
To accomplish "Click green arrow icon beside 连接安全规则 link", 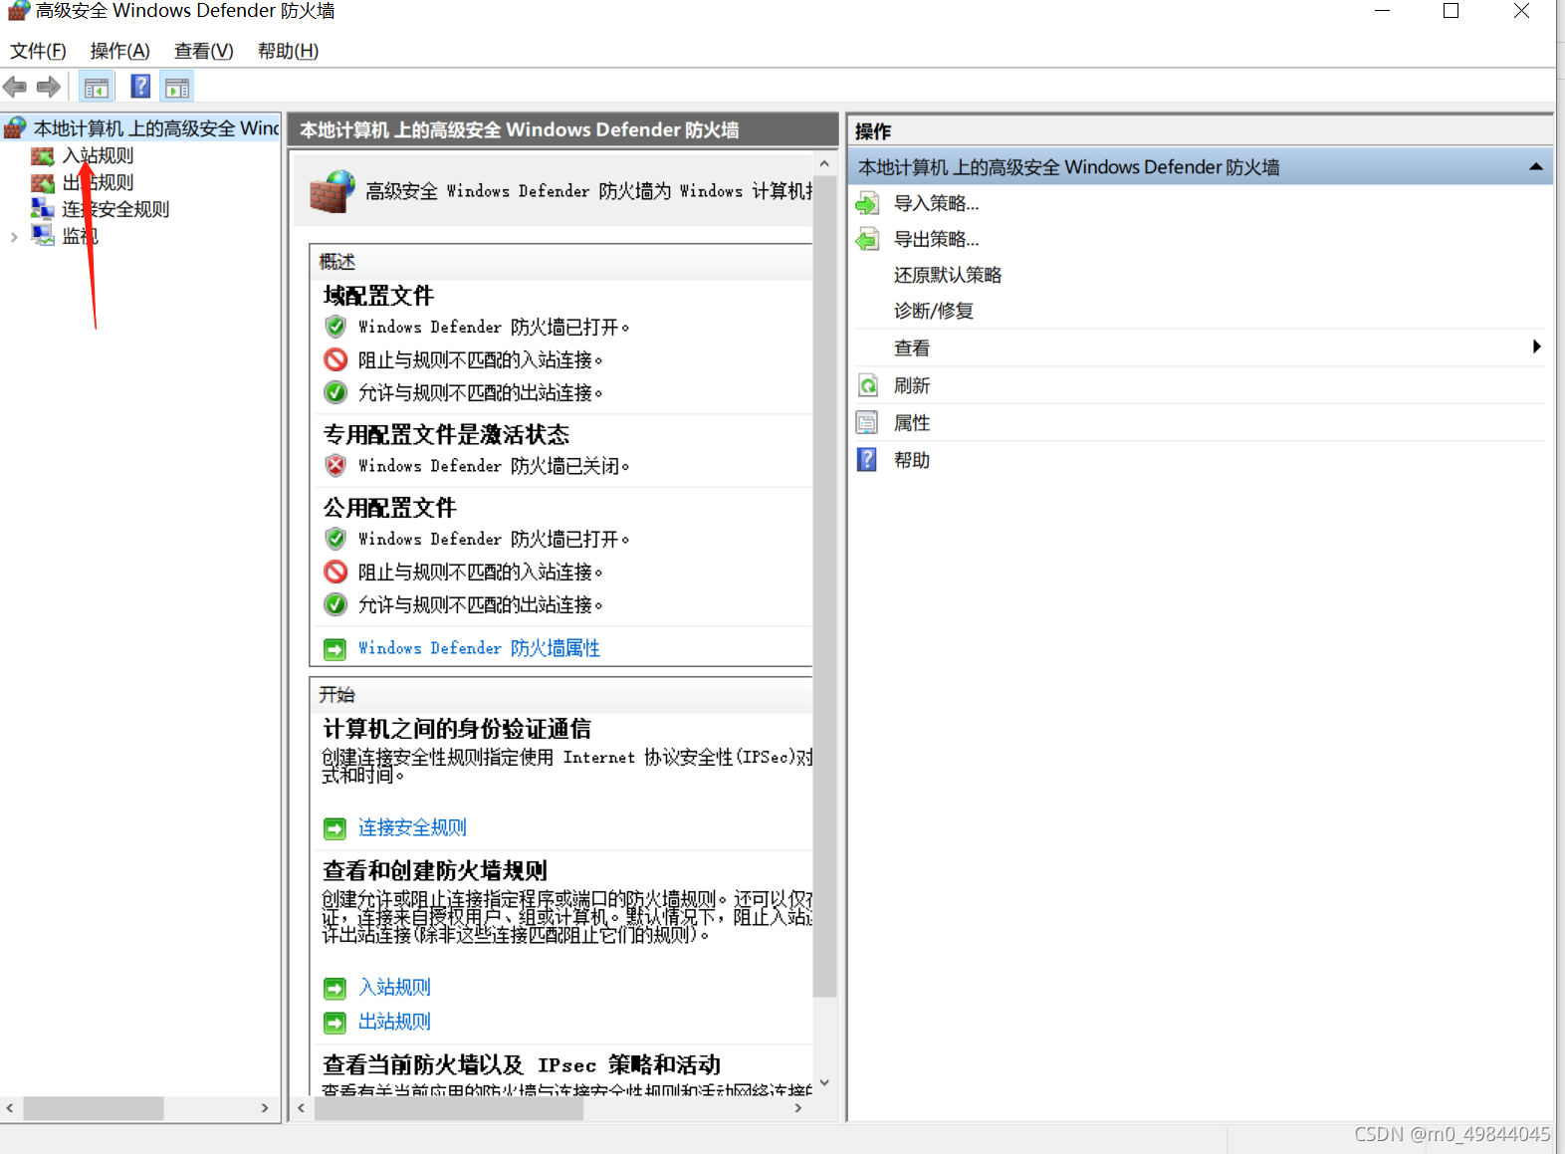I will pyautogui.click(x=335, y=828).
